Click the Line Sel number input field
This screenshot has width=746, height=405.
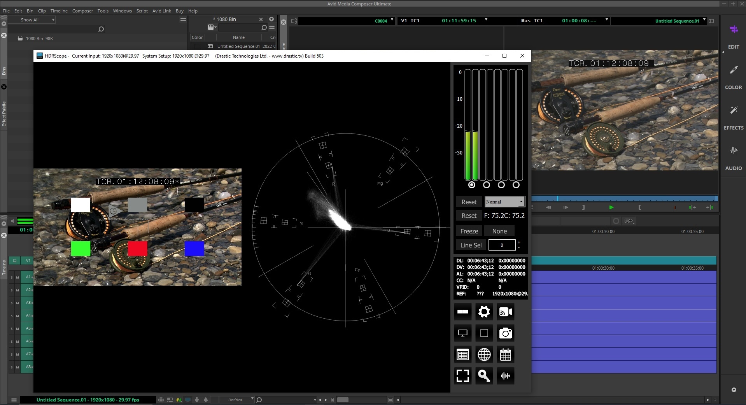pos(502,245)
